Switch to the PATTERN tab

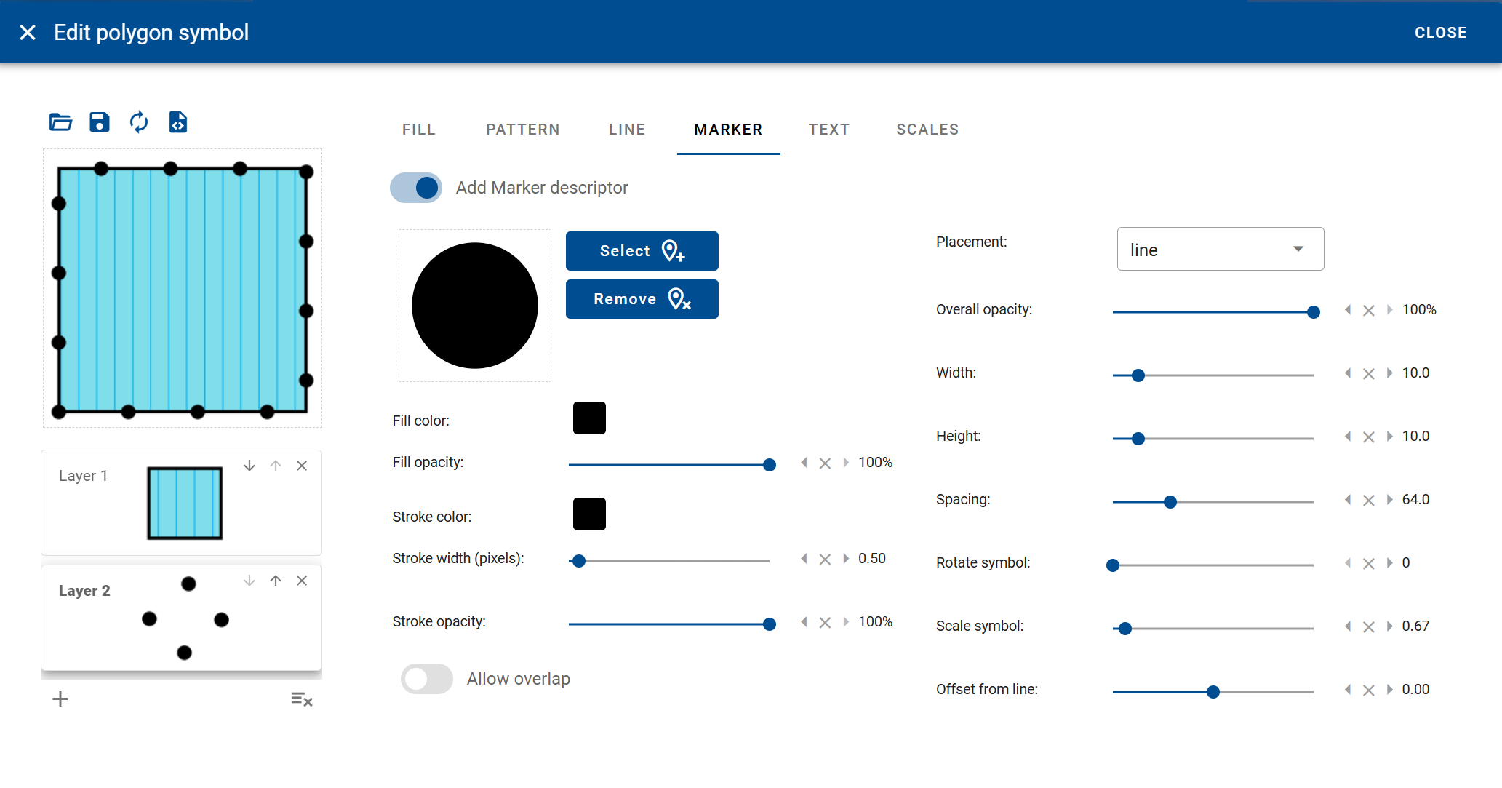click(523, 130)
